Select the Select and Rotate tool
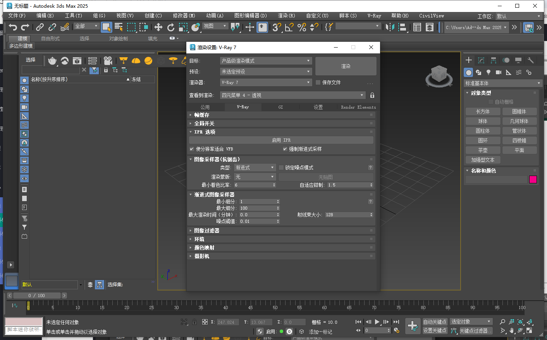The image size is (547, 340). point(170,27)
